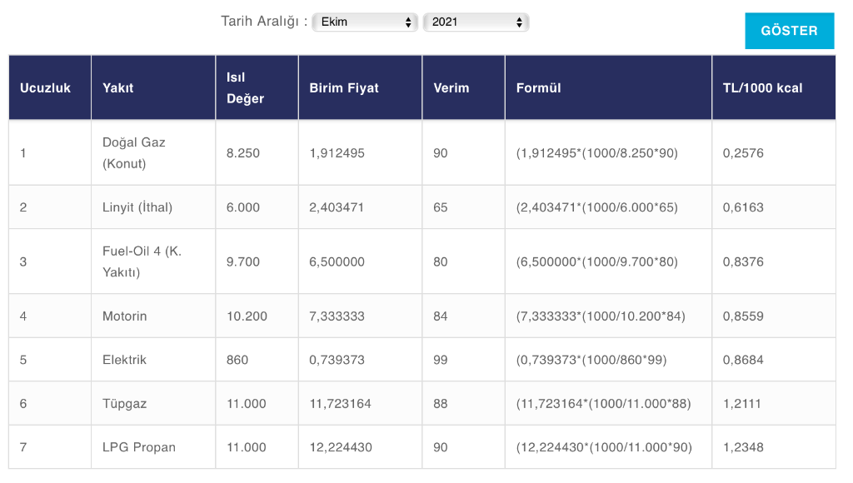Select the Elektrik row formula cell
Viewport: 853px width, 483px height.
[x=608, y=360]
